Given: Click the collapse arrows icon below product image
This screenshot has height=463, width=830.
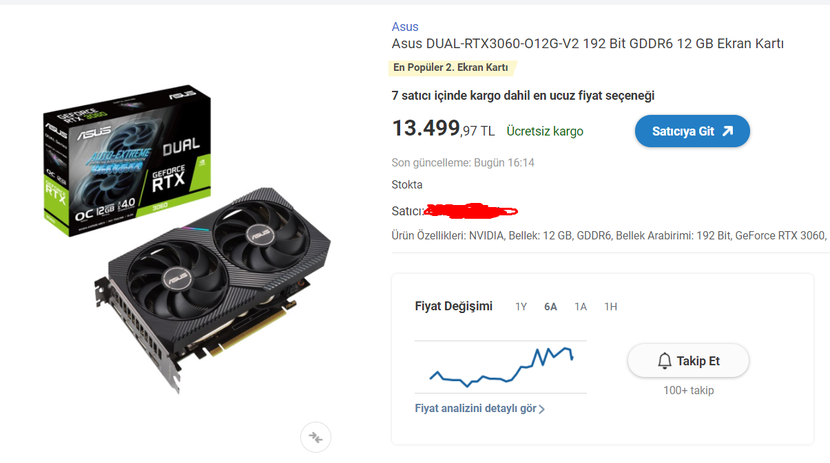Looking at the screenshot, I should (316, 437).
